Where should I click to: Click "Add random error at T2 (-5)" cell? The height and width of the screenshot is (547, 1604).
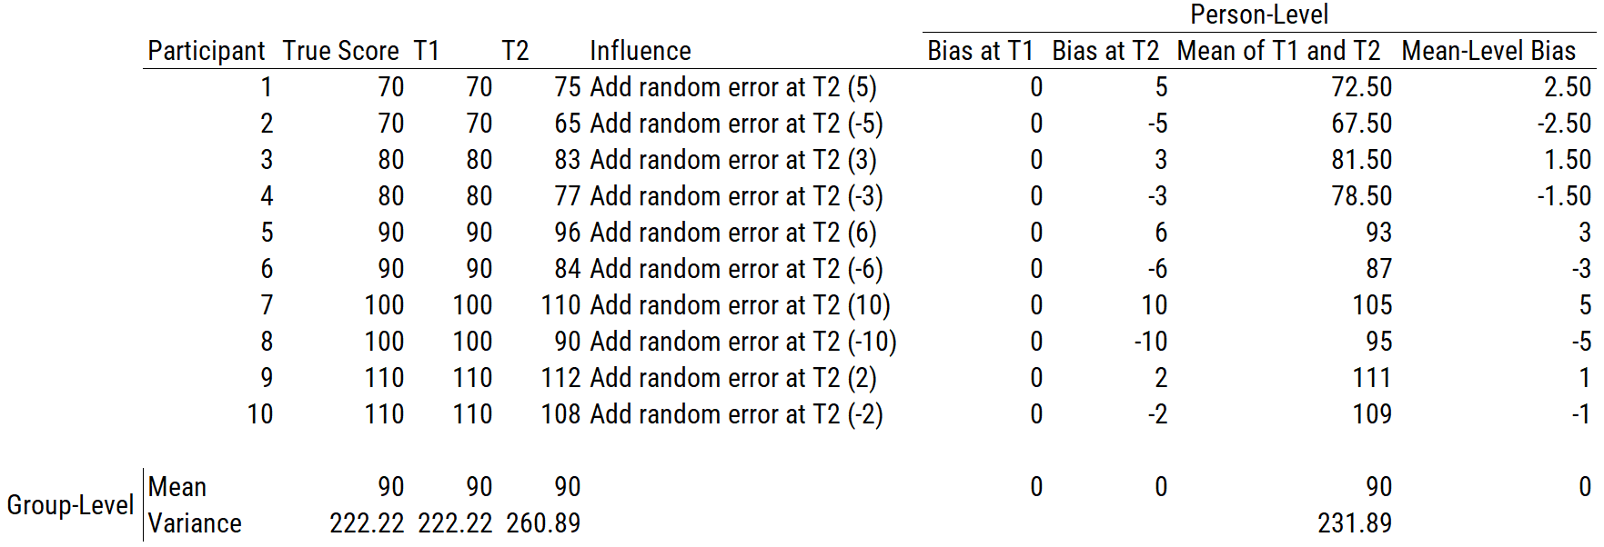[x=736, y=124]
